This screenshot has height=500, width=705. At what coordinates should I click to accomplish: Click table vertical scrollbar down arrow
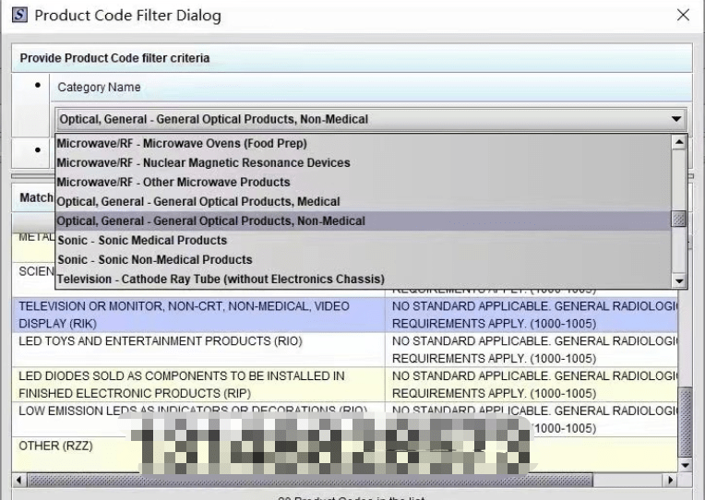click(x=686, y=465)
